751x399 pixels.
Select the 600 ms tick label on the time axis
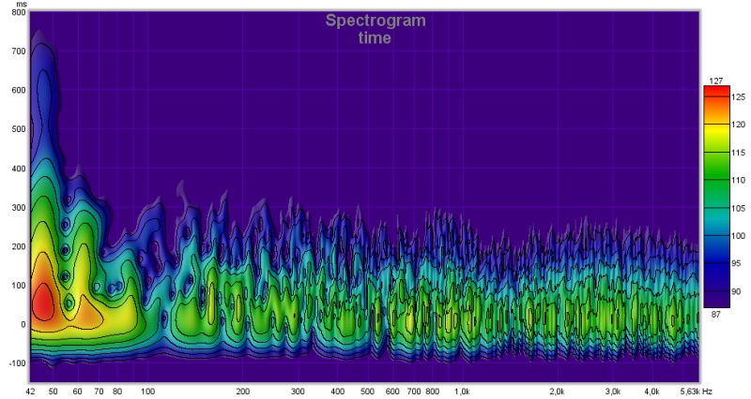(18, 90)
